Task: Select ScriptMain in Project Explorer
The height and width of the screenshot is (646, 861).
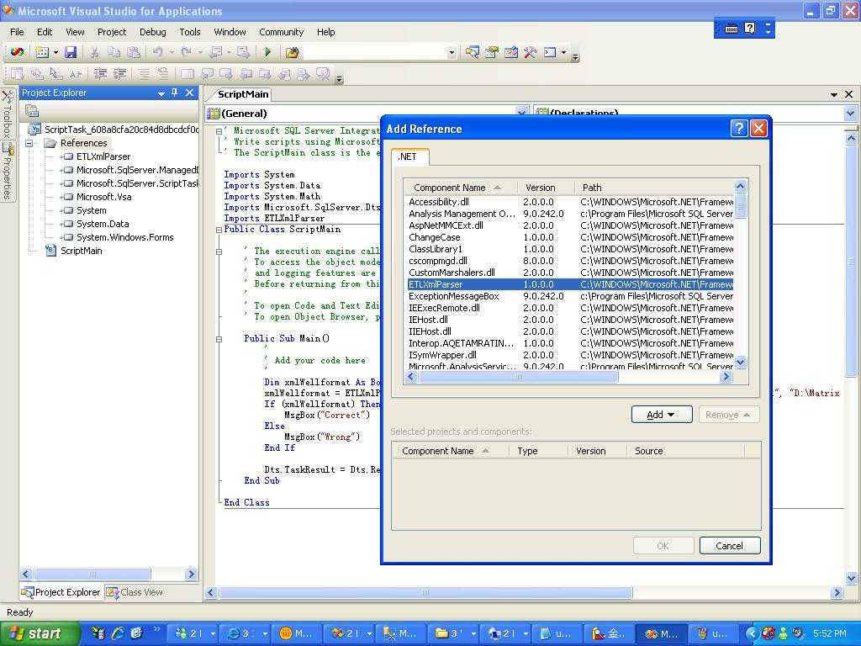Action: point(81,251)
